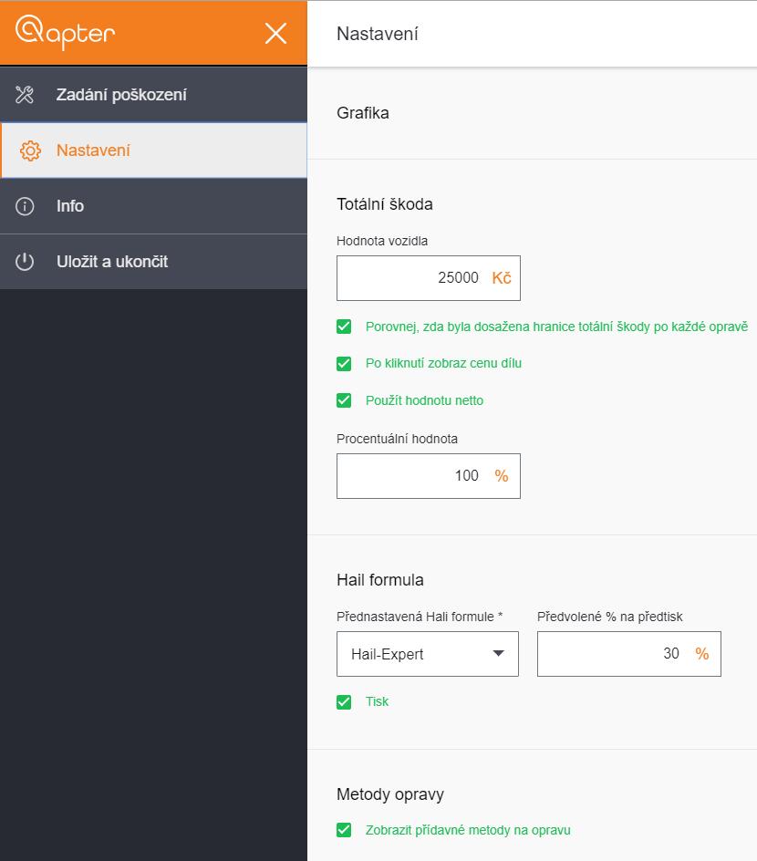Click the Hail formula heading

coord(380,580)
